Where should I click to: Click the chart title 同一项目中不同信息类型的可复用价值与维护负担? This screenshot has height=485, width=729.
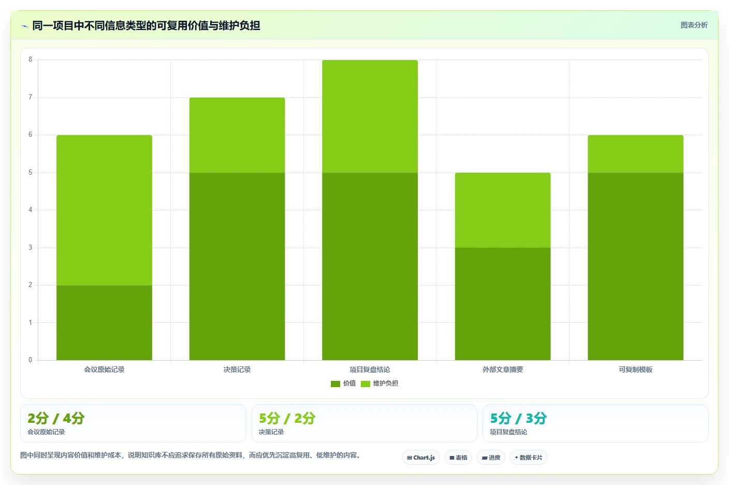click(x=146, y=25)
